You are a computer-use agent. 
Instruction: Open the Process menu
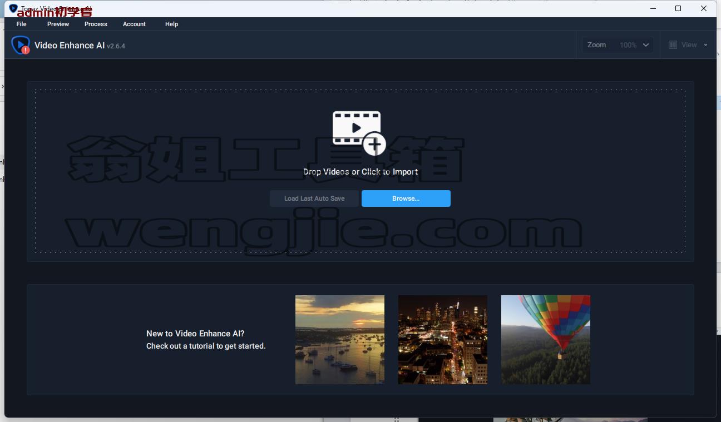coord(96,24)
